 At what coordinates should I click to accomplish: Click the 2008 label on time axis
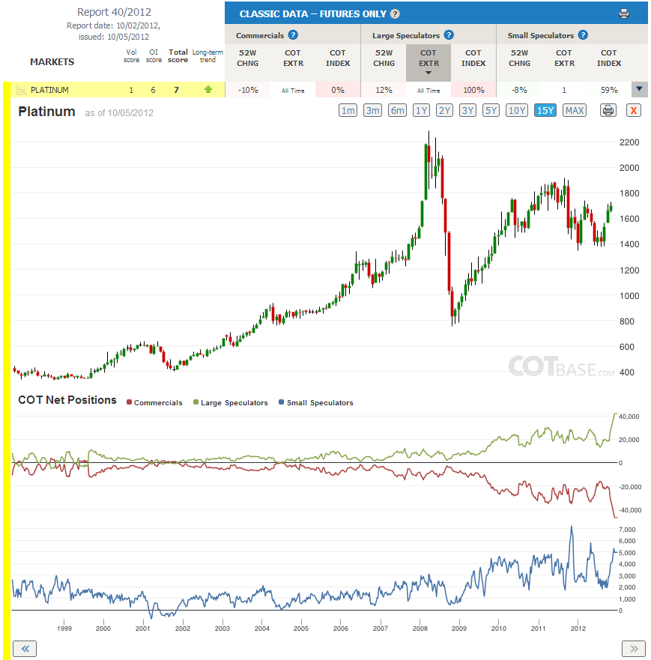click(x=420, y=628)
